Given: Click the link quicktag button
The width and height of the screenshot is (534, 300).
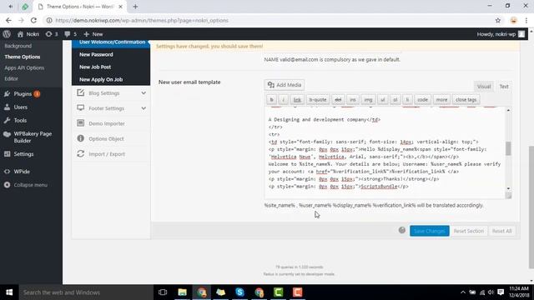Looking at the screenshot, I should coord(297,100).
